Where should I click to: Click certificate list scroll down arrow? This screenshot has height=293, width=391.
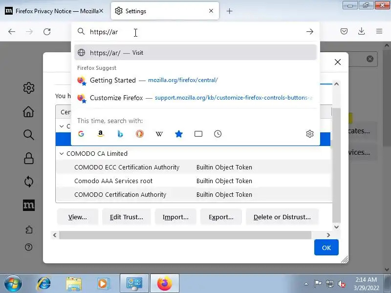336,227
